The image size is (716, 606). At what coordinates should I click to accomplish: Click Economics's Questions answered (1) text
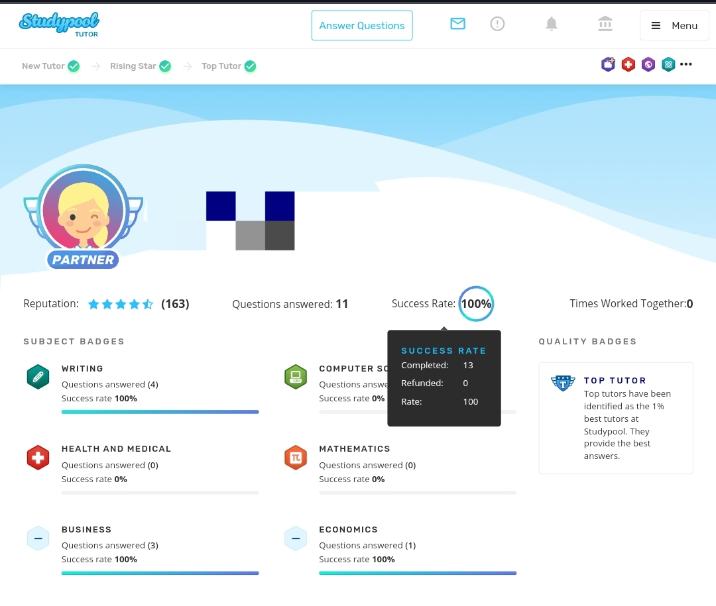click(x=367, y=545)
